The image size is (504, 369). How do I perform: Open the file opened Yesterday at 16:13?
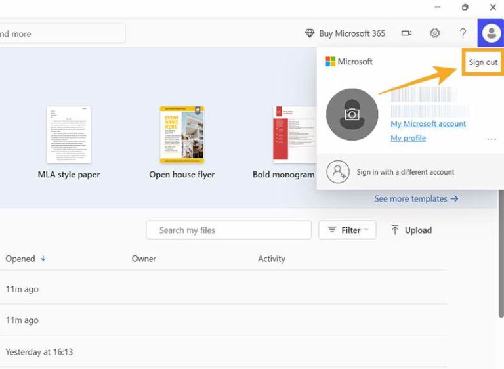point(39,352)
